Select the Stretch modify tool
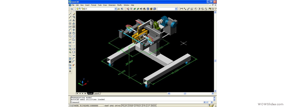Screen dimensions: 285x107 (74, 40)
